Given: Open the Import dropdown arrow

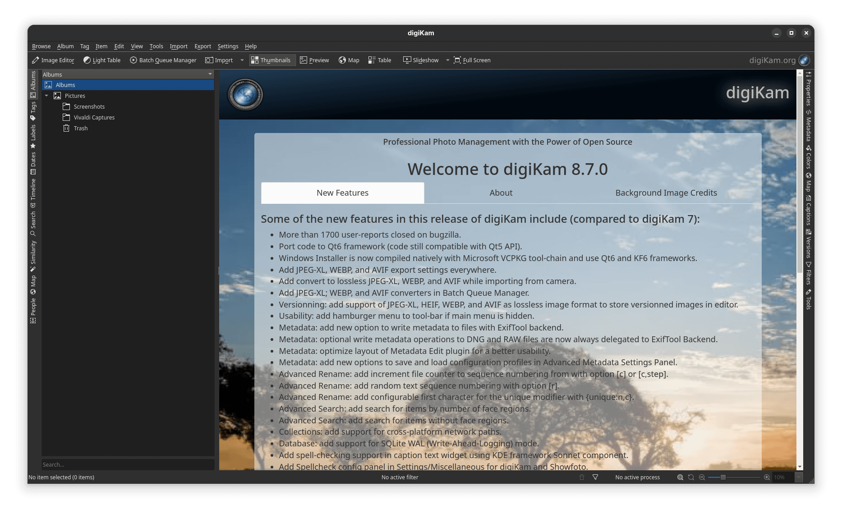Looking at the screenshot, I should [x=242, y=60].
